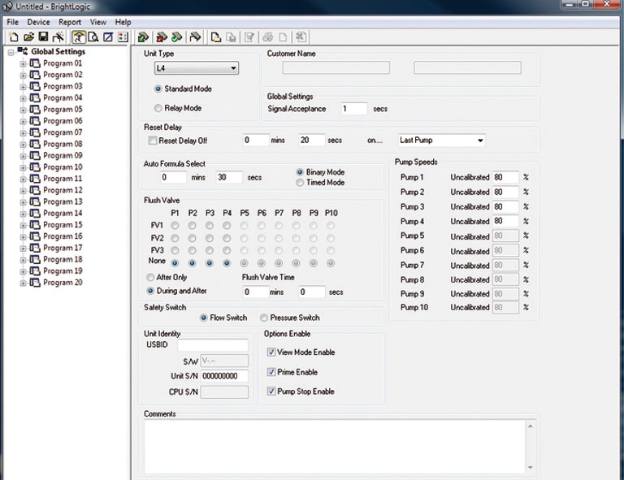Click the magnifier page preview icon
The width and height of the screenshot is (624, 480).
point(93,37)
